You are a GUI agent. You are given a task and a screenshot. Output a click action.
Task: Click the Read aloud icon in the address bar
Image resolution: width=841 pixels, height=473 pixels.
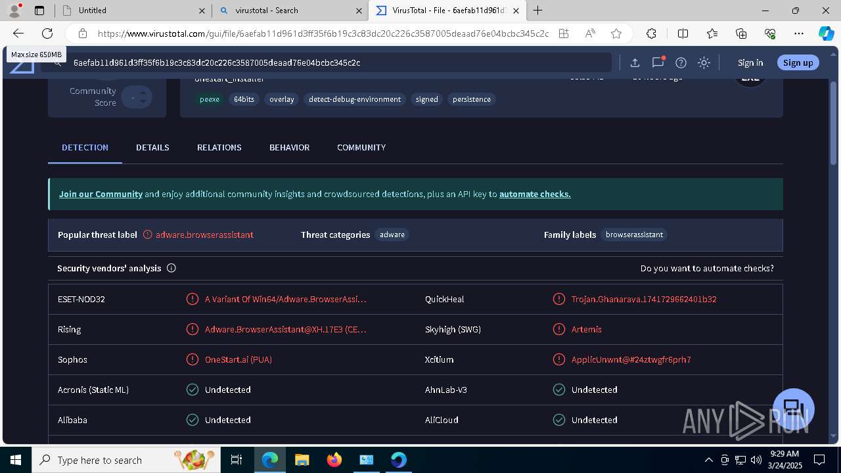590,34
